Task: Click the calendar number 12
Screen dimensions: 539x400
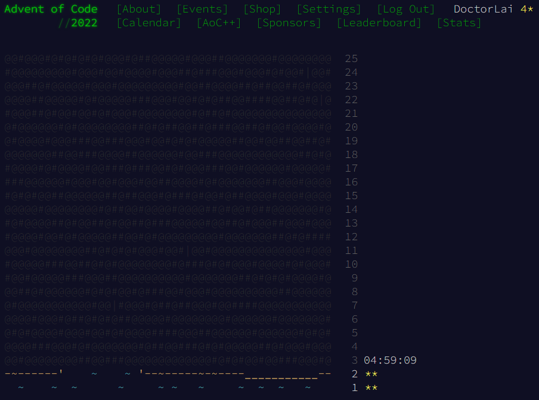Action: (351, 237)
